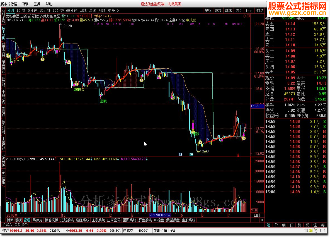Image resolution: width=330 pixels, height=237 pixels.
Task: Open 同花顺 sidebar tab
Action: pyautogui.click(x=3, y=82)
